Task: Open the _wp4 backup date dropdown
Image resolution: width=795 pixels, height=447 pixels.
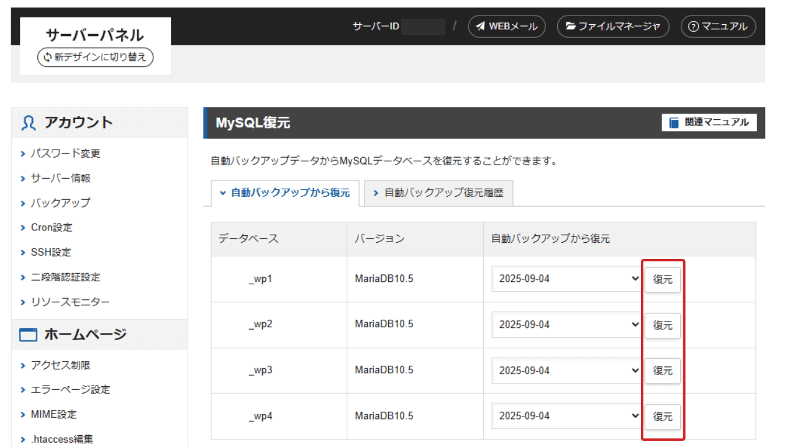Action: coord(566,416)
